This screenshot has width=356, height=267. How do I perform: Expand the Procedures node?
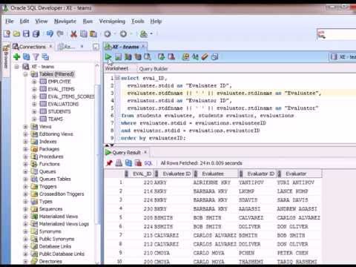(25, 156)
